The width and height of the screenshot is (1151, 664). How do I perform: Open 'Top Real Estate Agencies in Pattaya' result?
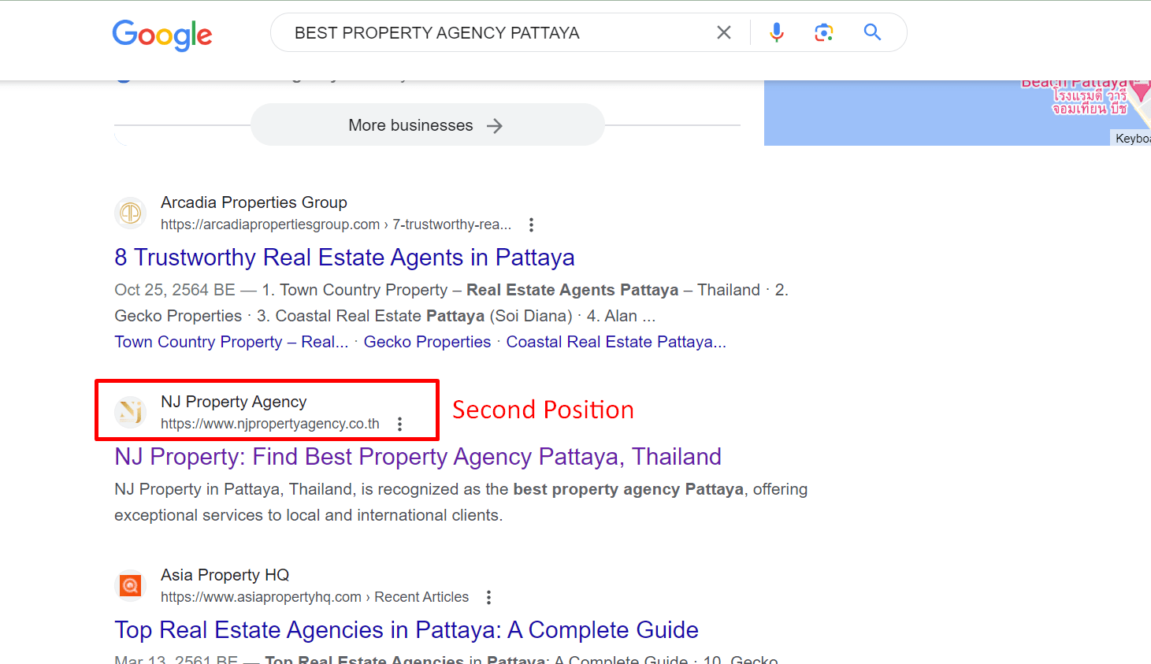pos(407,630)
